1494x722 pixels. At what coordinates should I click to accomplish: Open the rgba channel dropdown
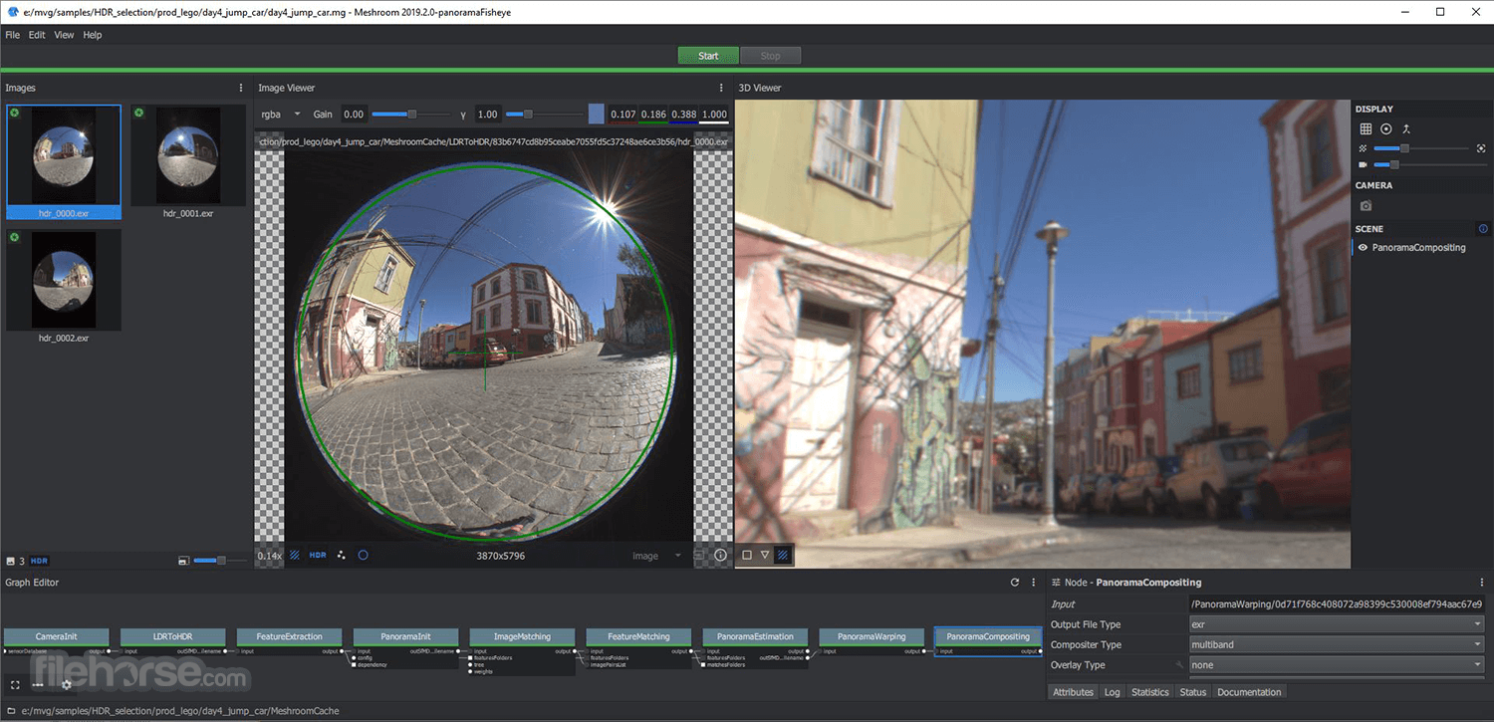click(x=281, y=115)
